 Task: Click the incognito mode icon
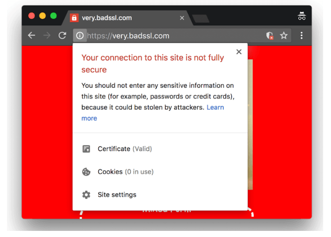point(302,17)
